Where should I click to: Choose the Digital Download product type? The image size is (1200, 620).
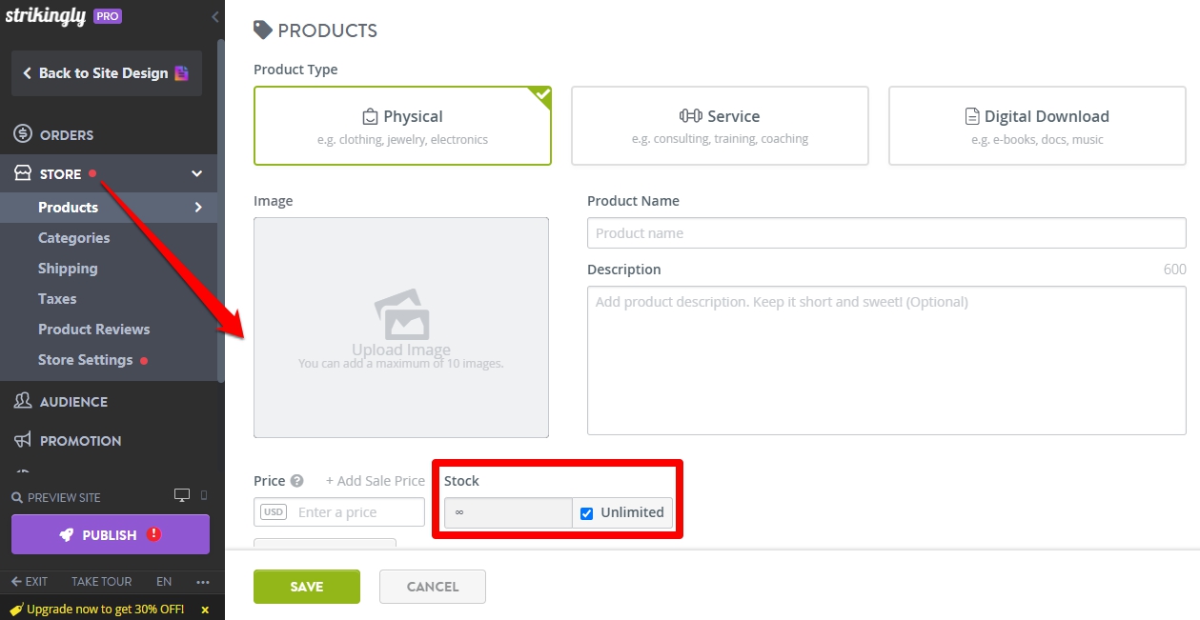pyautogui.click(x=1037, y=126)
